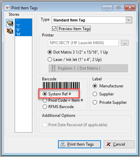
Task: Open the printer browse ellipsis button
Action: [125, 43]
